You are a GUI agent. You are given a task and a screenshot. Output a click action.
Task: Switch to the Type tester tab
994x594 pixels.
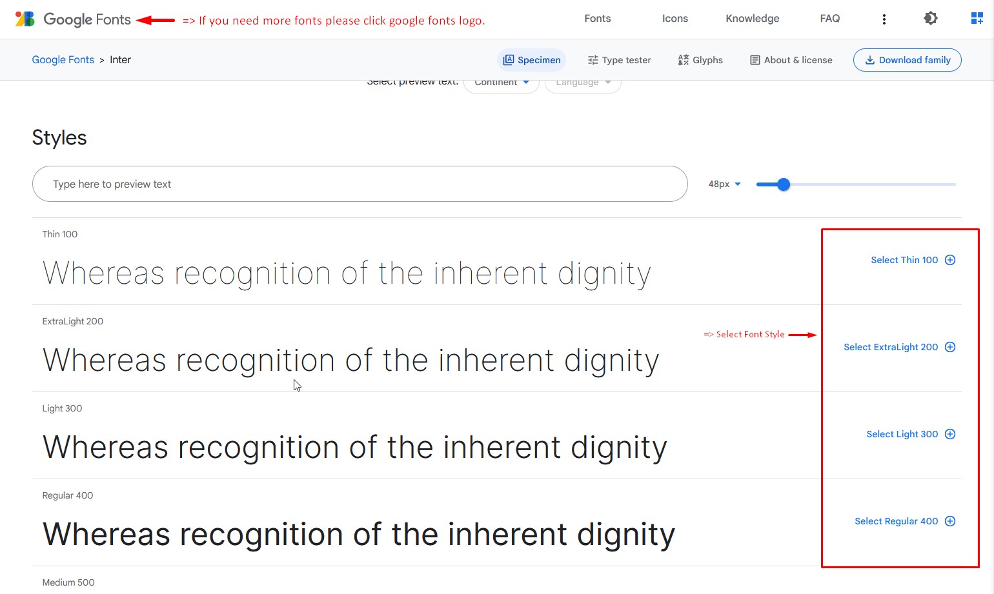coord(619,60)
